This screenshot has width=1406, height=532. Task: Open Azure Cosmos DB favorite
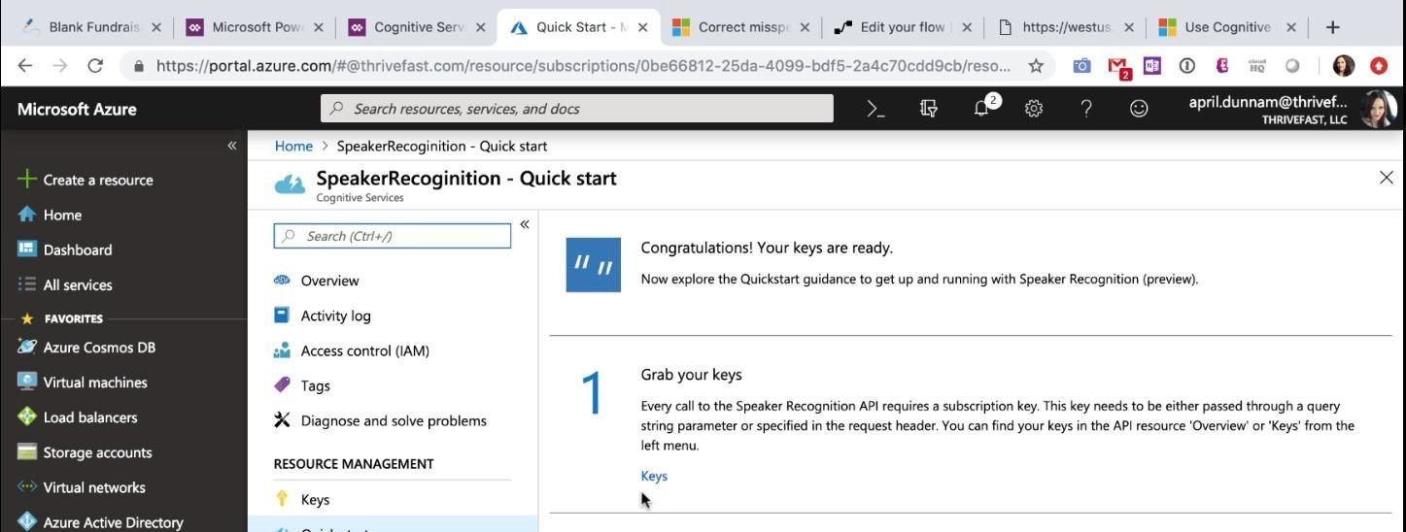point(86,347)
